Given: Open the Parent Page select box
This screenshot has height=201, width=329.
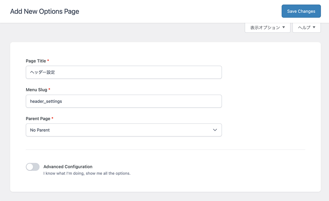Looking at the screenshot, I should point(124,130).
